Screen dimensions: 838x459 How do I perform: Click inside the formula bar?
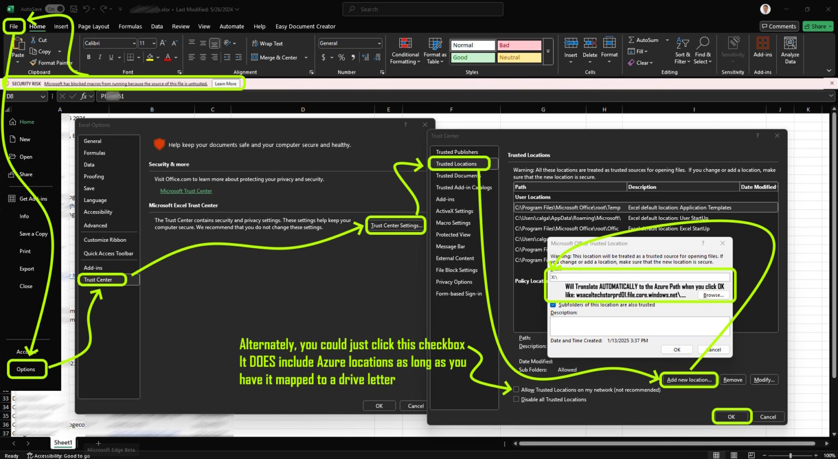tap(218, 96)
